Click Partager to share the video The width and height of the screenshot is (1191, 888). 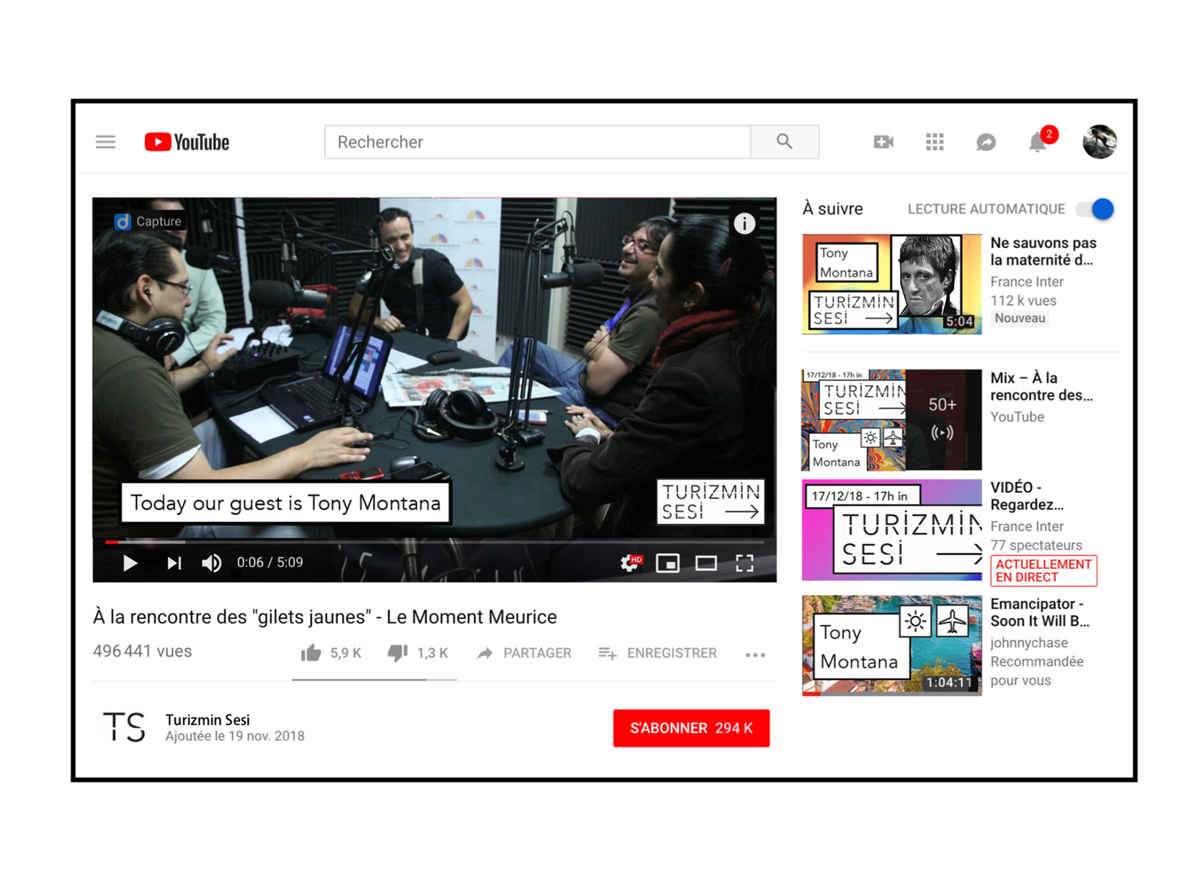tap(524, 653)
